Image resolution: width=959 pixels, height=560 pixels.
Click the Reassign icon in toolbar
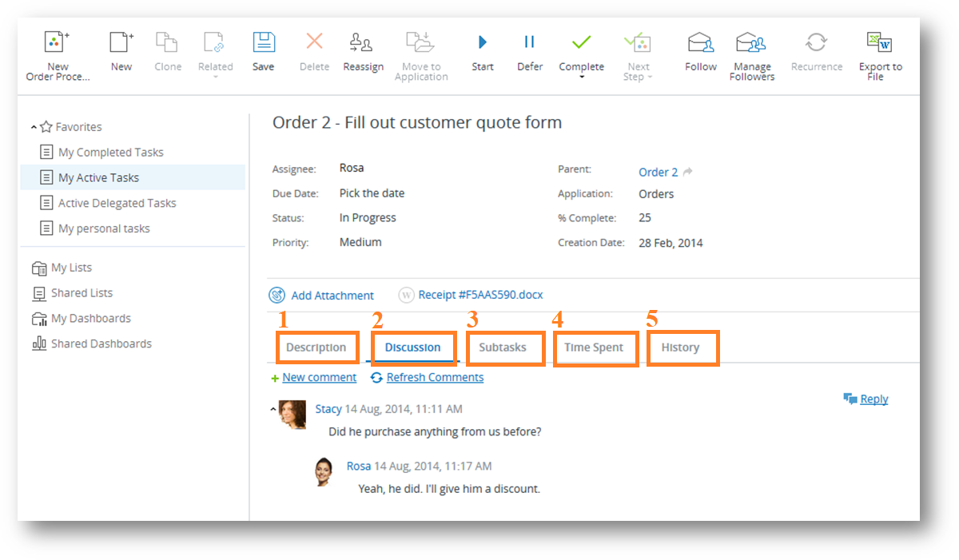[363, 43]
